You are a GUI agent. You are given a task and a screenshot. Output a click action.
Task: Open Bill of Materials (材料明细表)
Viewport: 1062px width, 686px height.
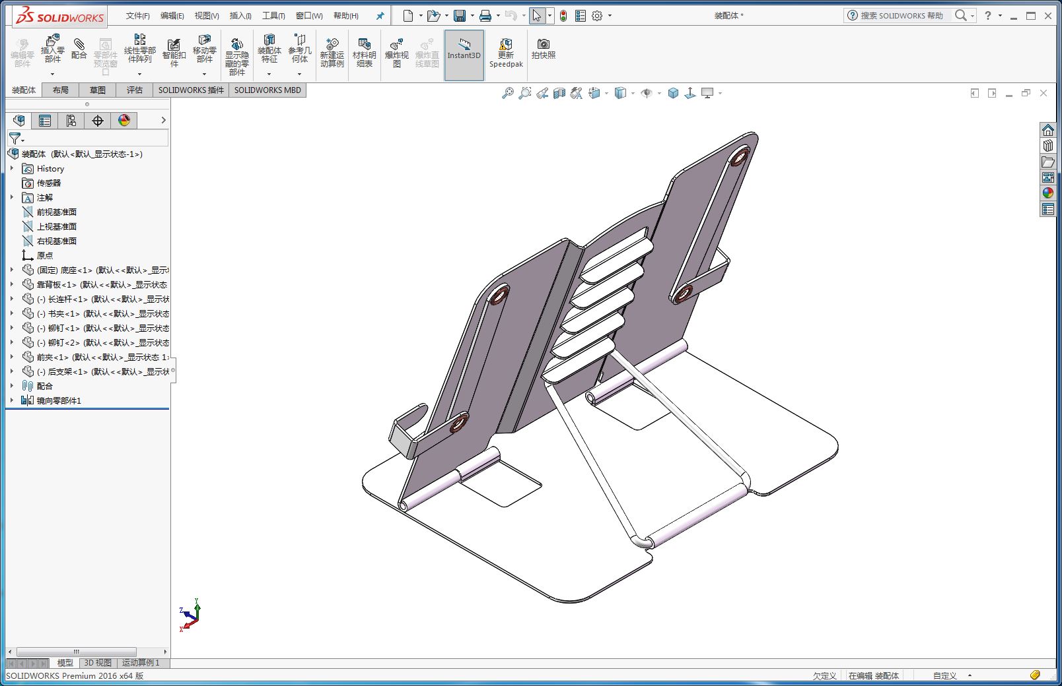[364, 53]
